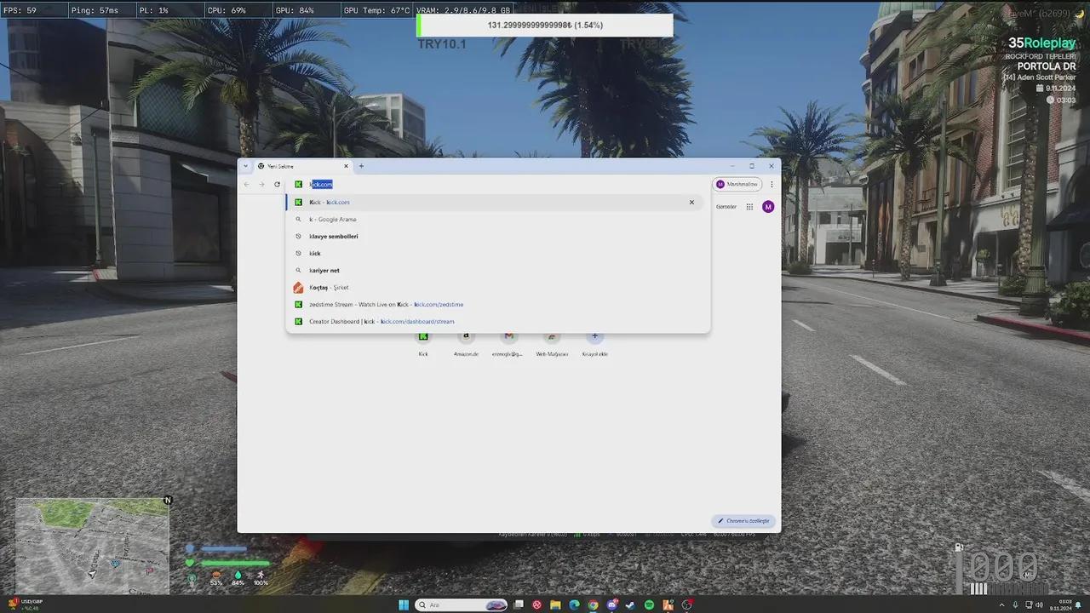Open the last dark red taskbar app
The width and height of the screenshot is (1090, 613).
pyautogui.click(x=686, y=605)
